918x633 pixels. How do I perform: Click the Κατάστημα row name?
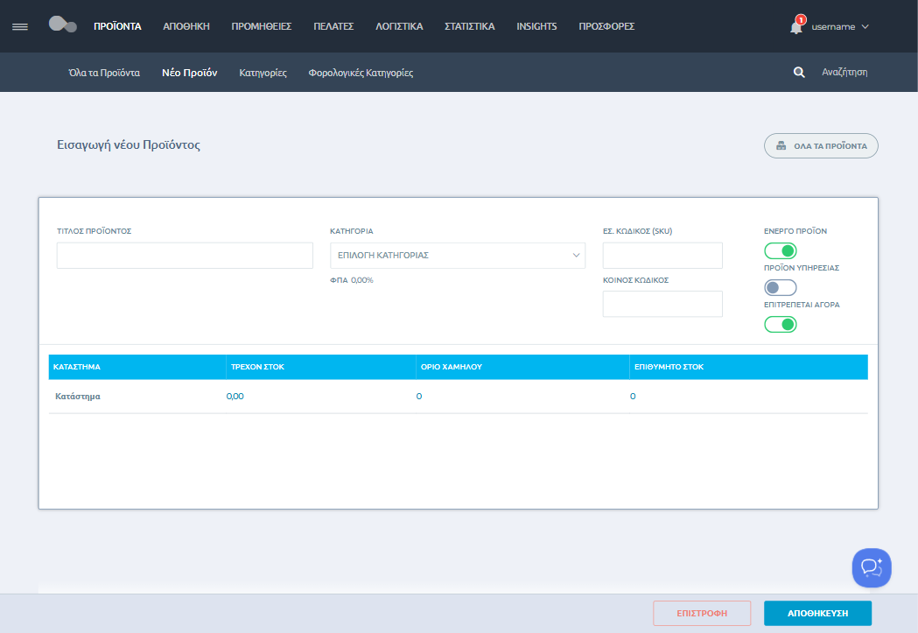click(77, 397)
